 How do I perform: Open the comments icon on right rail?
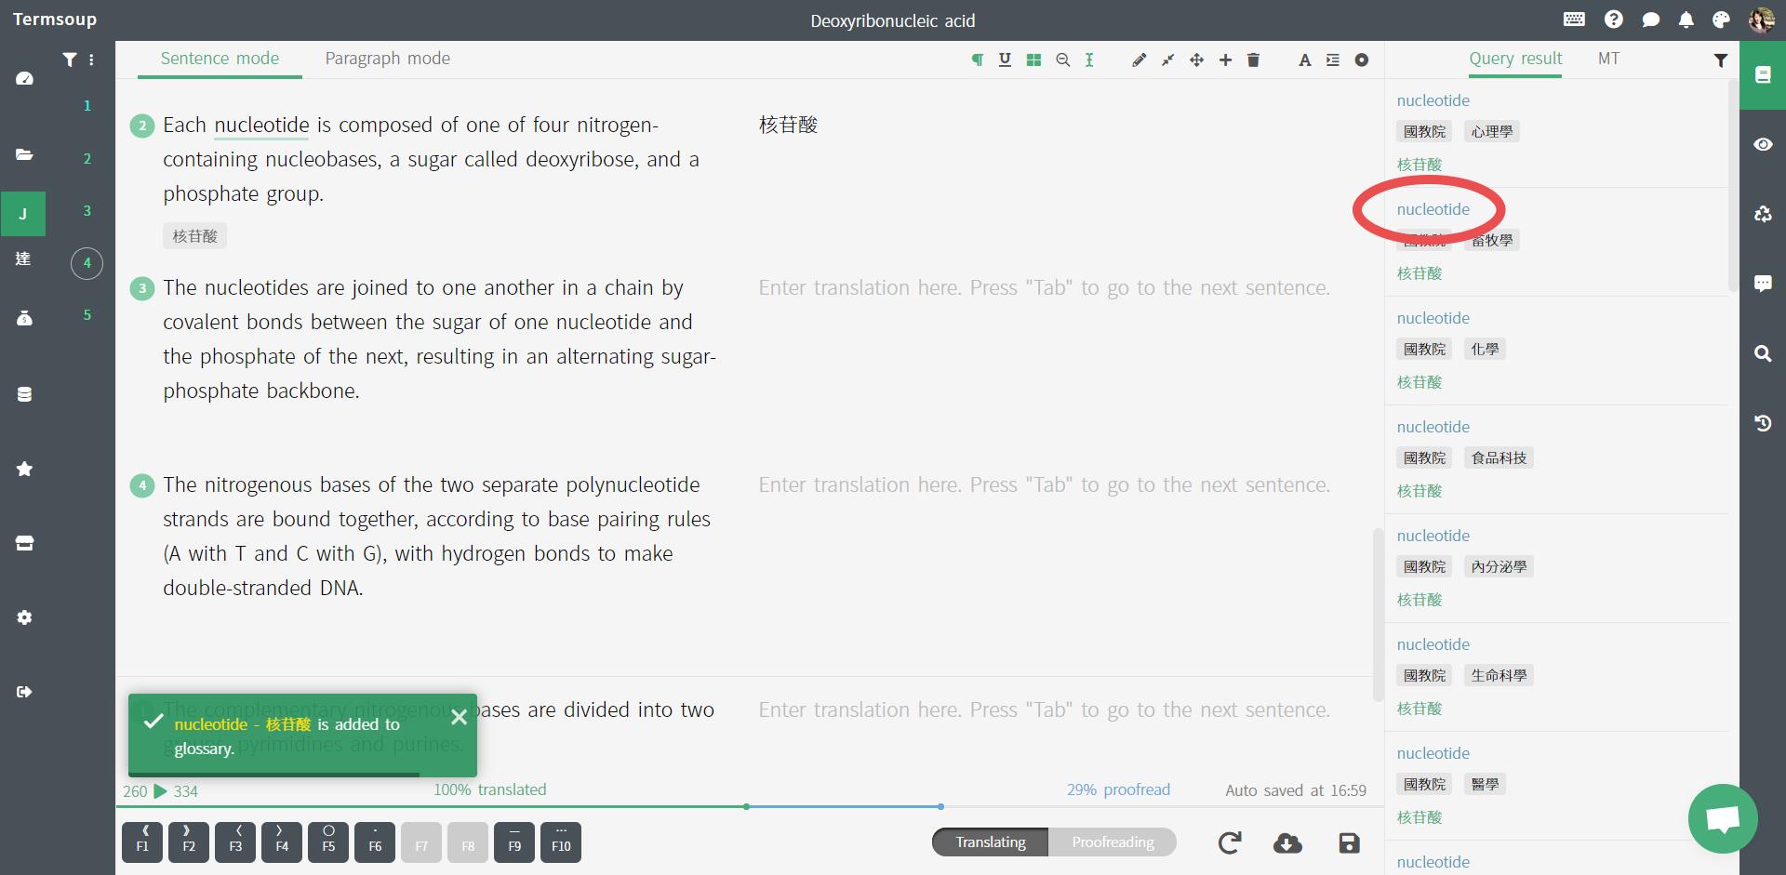(1763, 284)
